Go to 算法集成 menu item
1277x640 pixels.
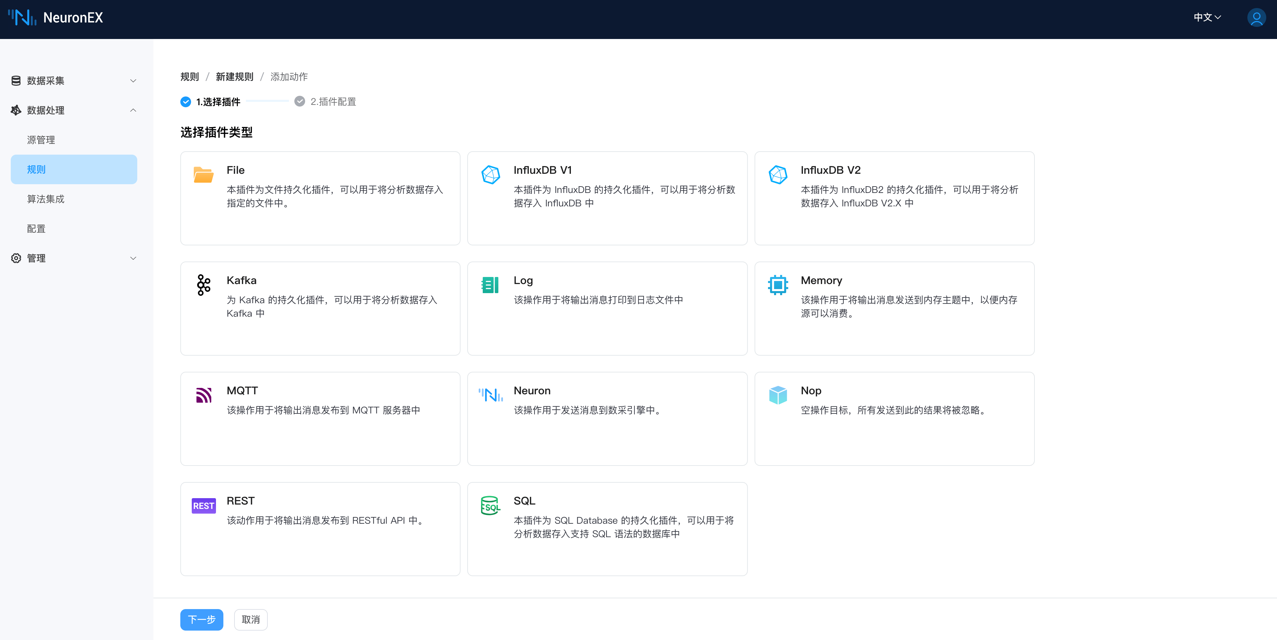point(46,199)
